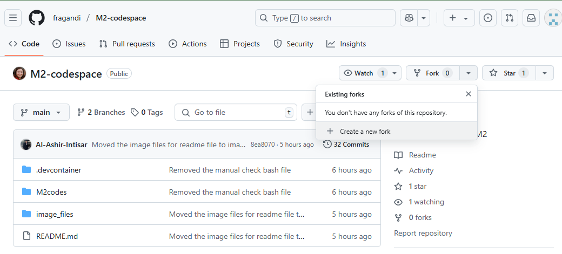Click the image_files folder icon
Screen dimensions: 562x254
coord(26,214)
